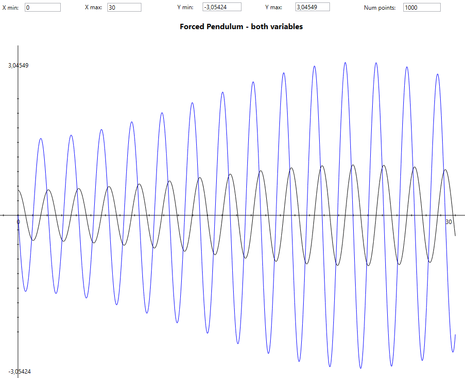Click the blue curve's right end point

455,335
